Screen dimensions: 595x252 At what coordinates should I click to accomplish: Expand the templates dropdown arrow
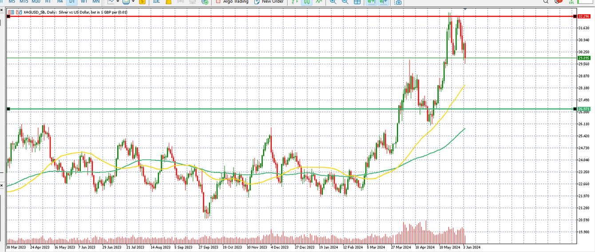click(133, 1)
